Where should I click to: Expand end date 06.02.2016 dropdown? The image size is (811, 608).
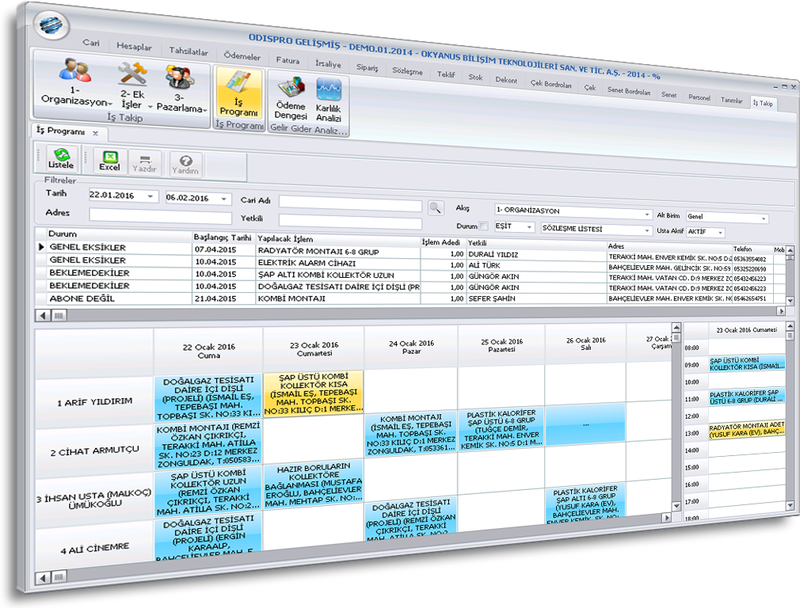click(224, 199)
